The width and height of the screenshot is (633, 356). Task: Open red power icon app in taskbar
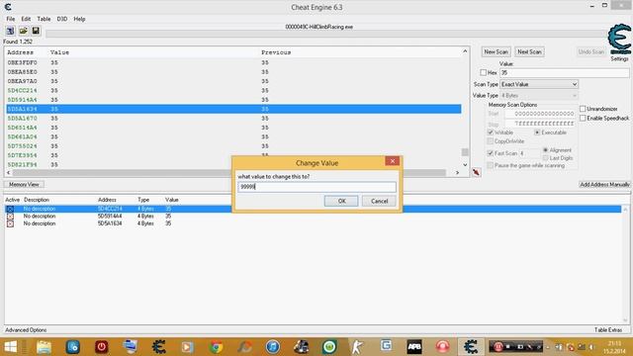pyautogui.click(x=101, y=347)
